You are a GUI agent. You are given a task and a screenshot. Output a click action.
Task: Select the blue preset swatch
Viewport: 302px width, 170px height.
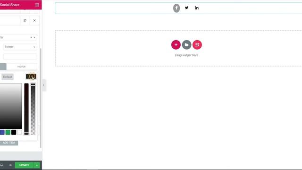[2, 132]
